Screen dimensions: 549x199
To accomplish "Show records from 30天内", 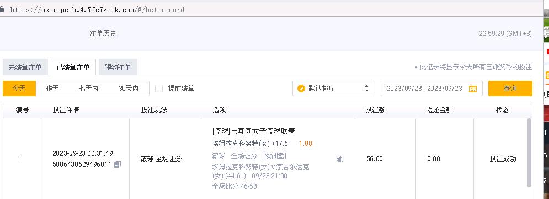I will 129,89.
